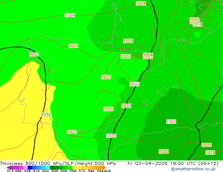Screen dimensions: 223x172
Task: Click the 474 value under the legend
Action: (10, 171)
